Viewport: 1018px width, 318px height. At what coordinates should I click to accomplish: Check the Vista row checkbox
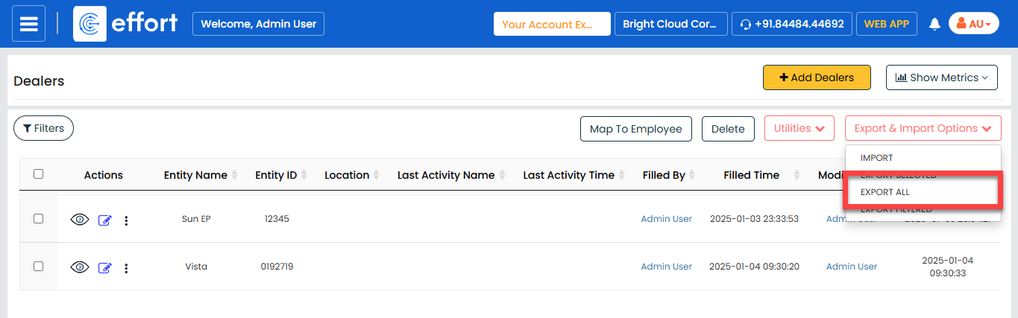tap(39, 266)
